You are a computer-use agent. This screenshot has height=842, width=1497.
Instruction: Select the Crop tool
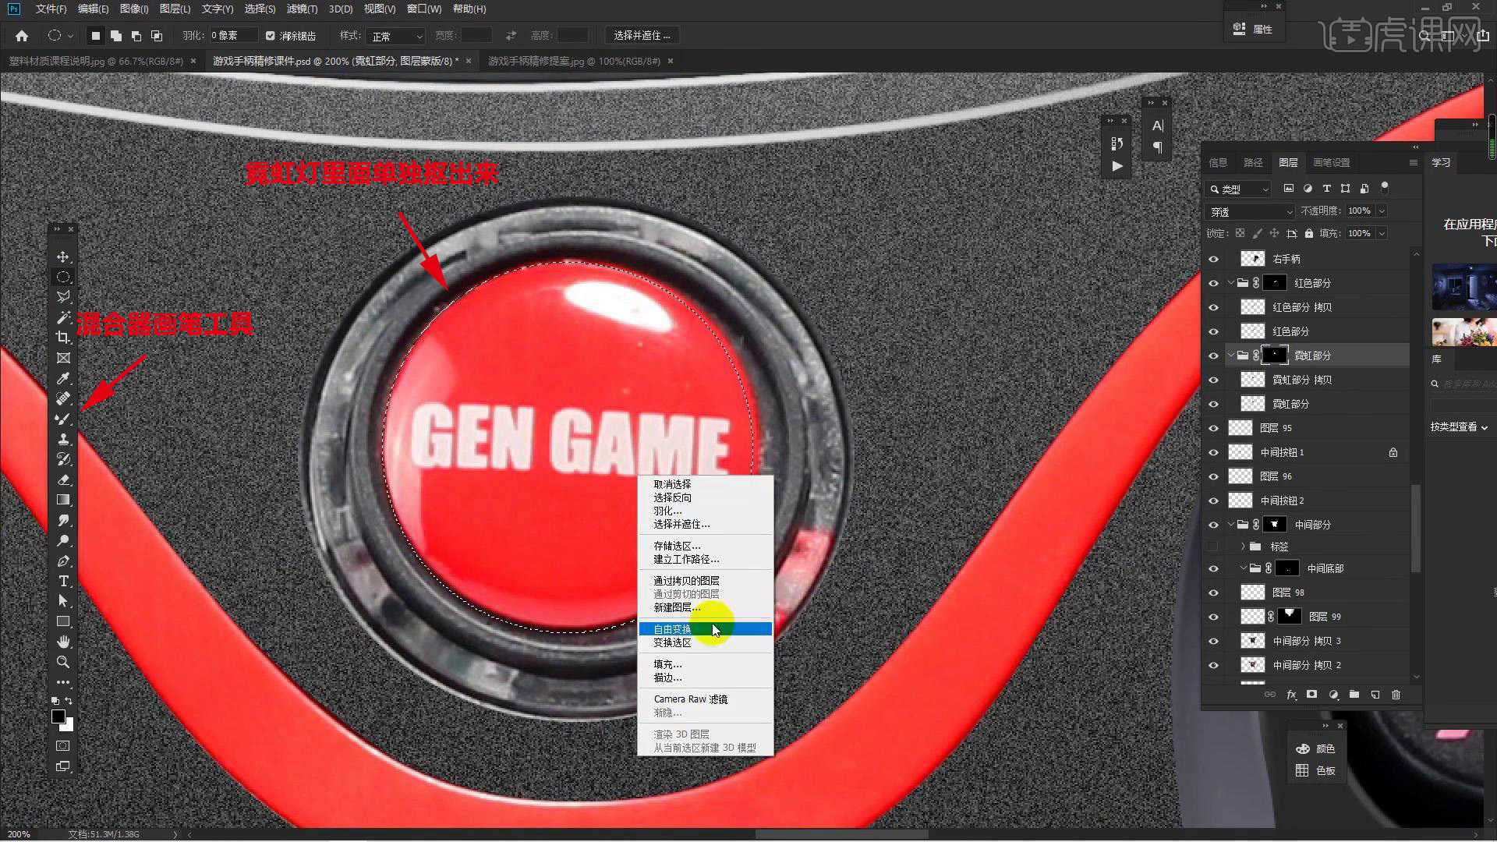tap(63, 338)
